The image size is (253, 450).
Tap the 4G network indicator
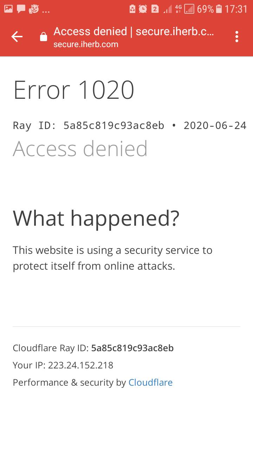click(x=178, y=9)
